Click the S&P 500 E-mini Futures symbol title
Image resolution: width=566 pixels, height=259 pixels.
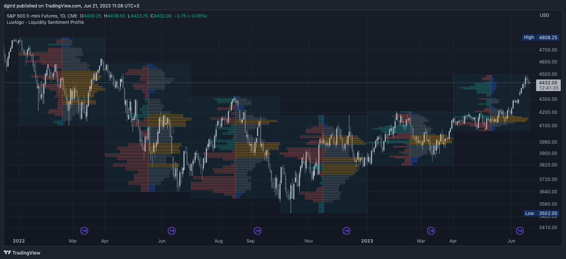(42, 16)
